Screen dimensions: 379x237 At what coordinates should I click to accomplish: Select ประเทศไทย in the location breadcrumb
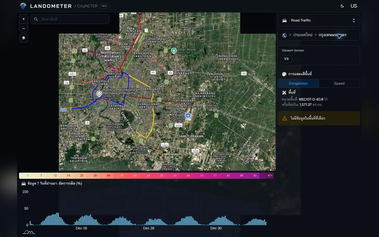click(303, 35)
